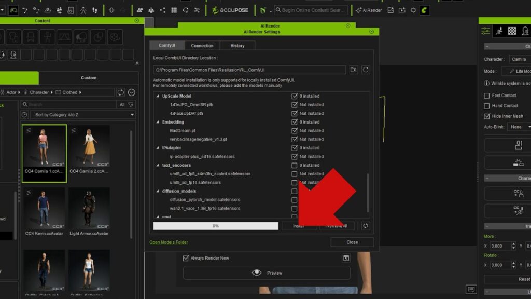Collapse the diffusion_models tree group
Image resolution: width=531 pixels, height=299 pixels.
pyautogui.click(x=158, y=191)
